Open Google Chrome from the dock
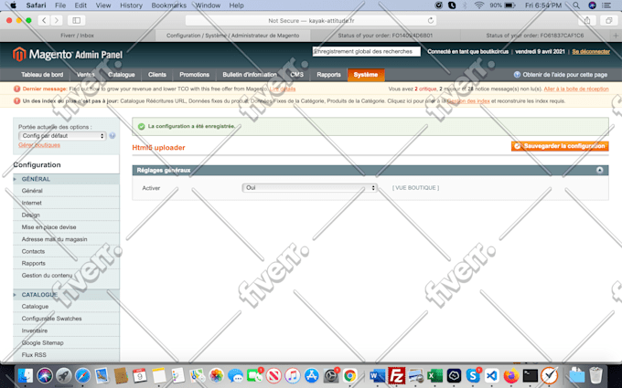Image resolution: width=622 pixels, height=388 pixels. click(x=349, y=375)
